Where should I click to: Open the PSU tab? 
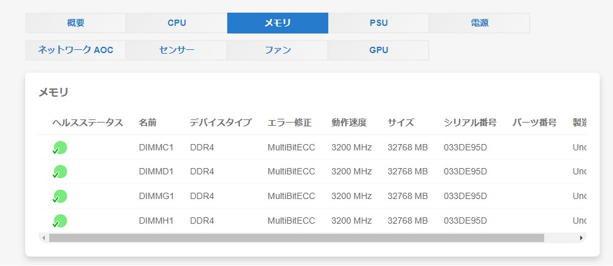379,23
